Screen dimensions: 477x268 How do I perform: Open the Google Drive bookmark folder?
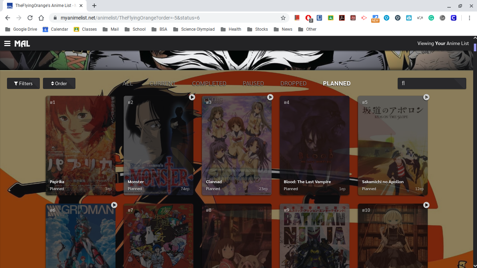tap(21, 29)
